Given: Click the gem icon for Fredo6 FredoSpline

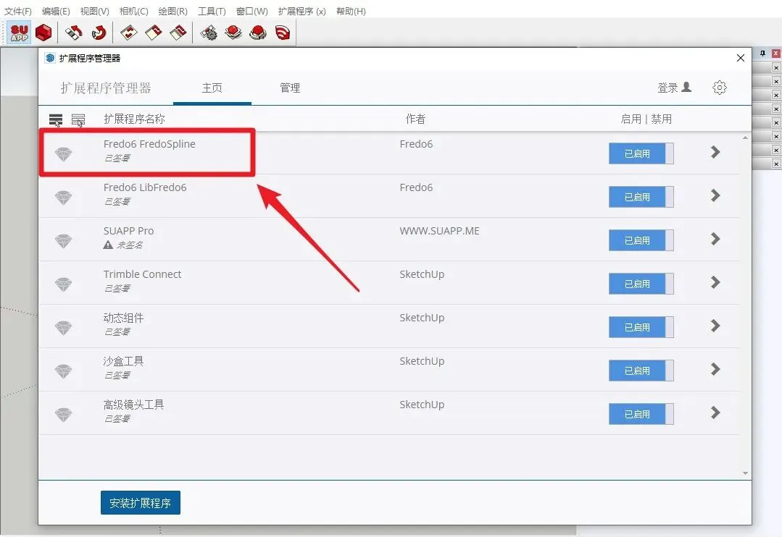Looking at the screenshot, I should pos(63,154).
